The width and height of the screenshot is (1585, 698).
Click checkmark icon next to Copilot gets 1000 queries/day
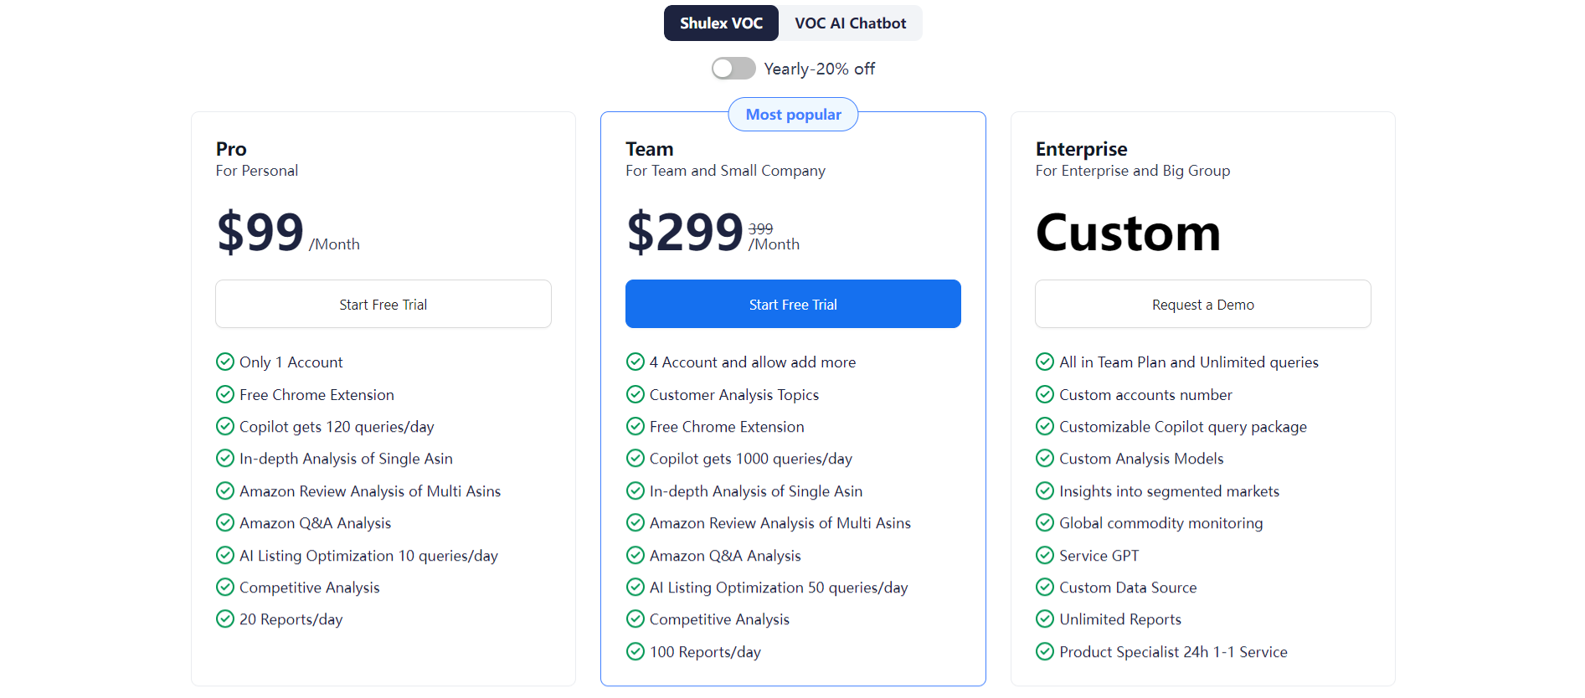pos(636,458)
